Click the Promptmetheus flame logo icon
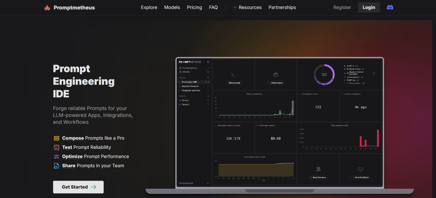The width and height of the screenshot is (436, 198). (47, 7)
